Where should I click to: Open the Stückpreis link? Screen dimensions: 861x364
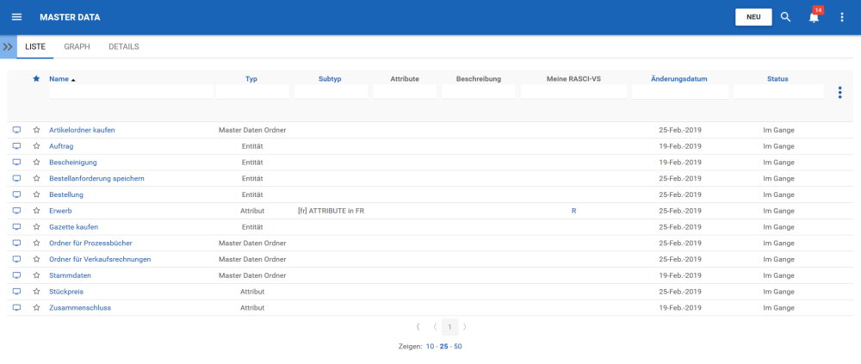(66, 292)
